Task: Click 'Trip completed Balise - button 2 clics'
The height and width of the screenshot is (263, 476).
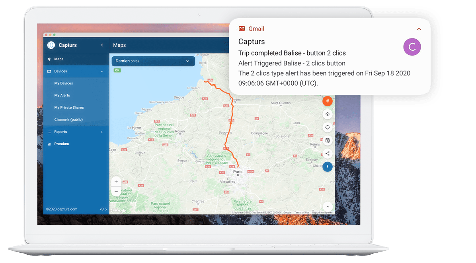Action: pos(292,53)
